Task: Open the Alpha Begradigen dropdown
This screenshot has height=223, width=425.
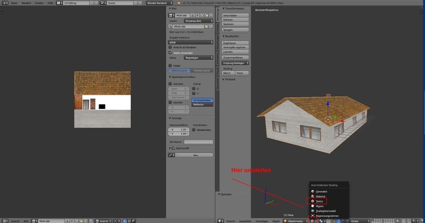Action: point(198,58)
